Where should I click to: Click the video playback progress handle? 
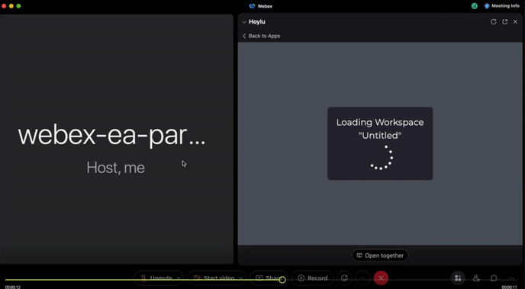282,280
